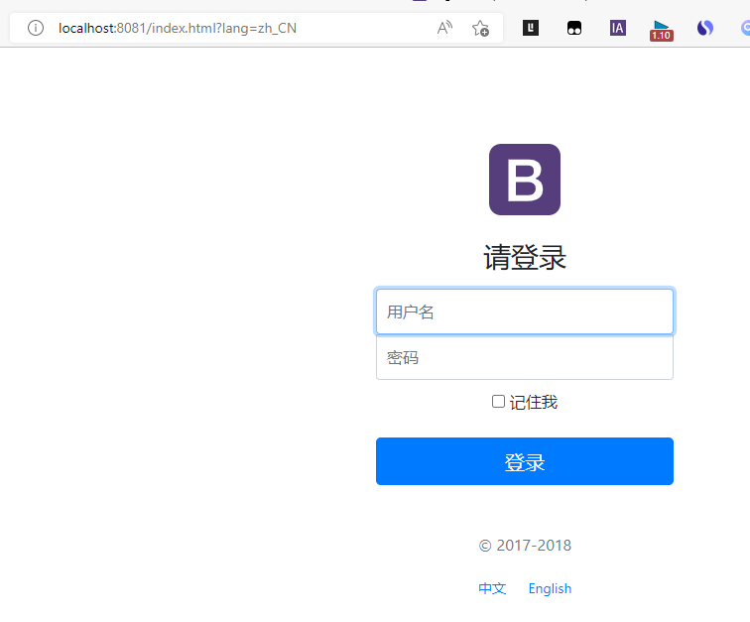
Task: Open the Read Aloud icon in address bar
Action: click(x=444, y=28)
